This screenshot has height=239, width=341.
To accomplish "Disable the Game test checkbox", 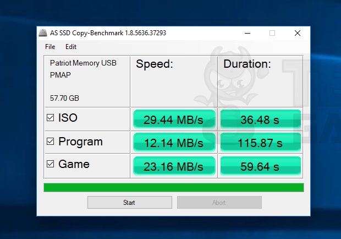I will tap(51, 164).
